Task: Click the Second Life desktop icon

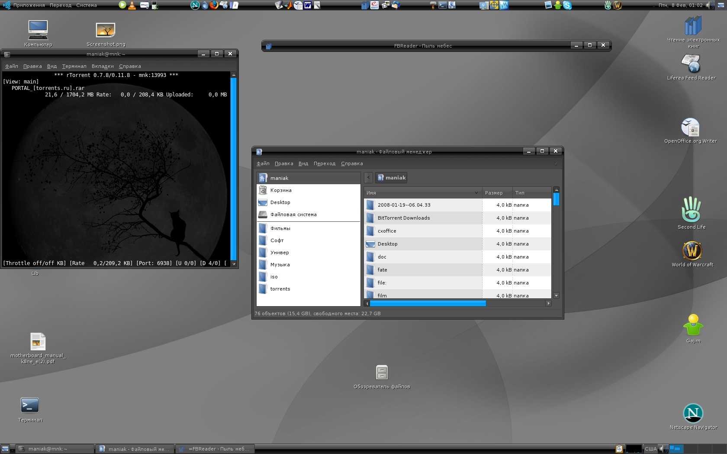Action: tap(691, 210)
